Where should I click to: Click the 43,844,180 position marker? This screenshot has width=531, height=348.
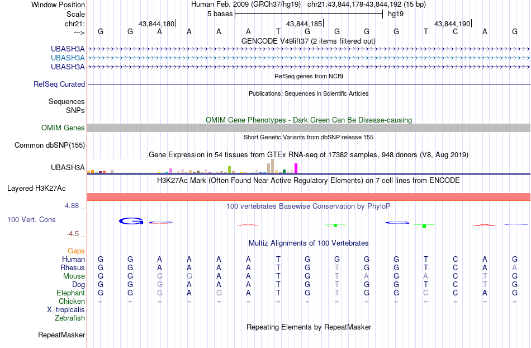click(157, 23)
